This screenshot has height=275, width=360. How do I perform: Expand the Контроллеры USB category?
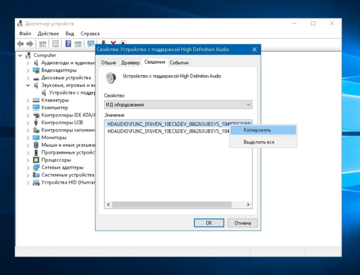point(28,122)
